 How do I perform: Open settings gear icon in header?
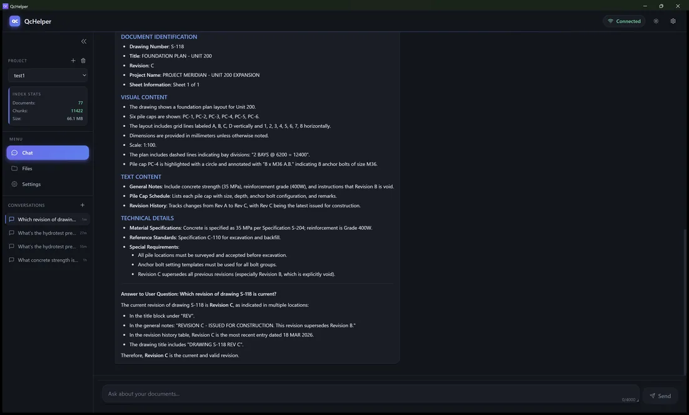(673, 21)
